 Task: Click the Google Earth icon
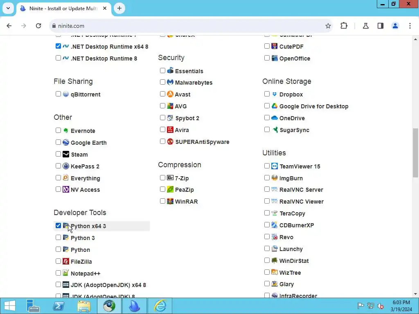[x=66, y=142]
